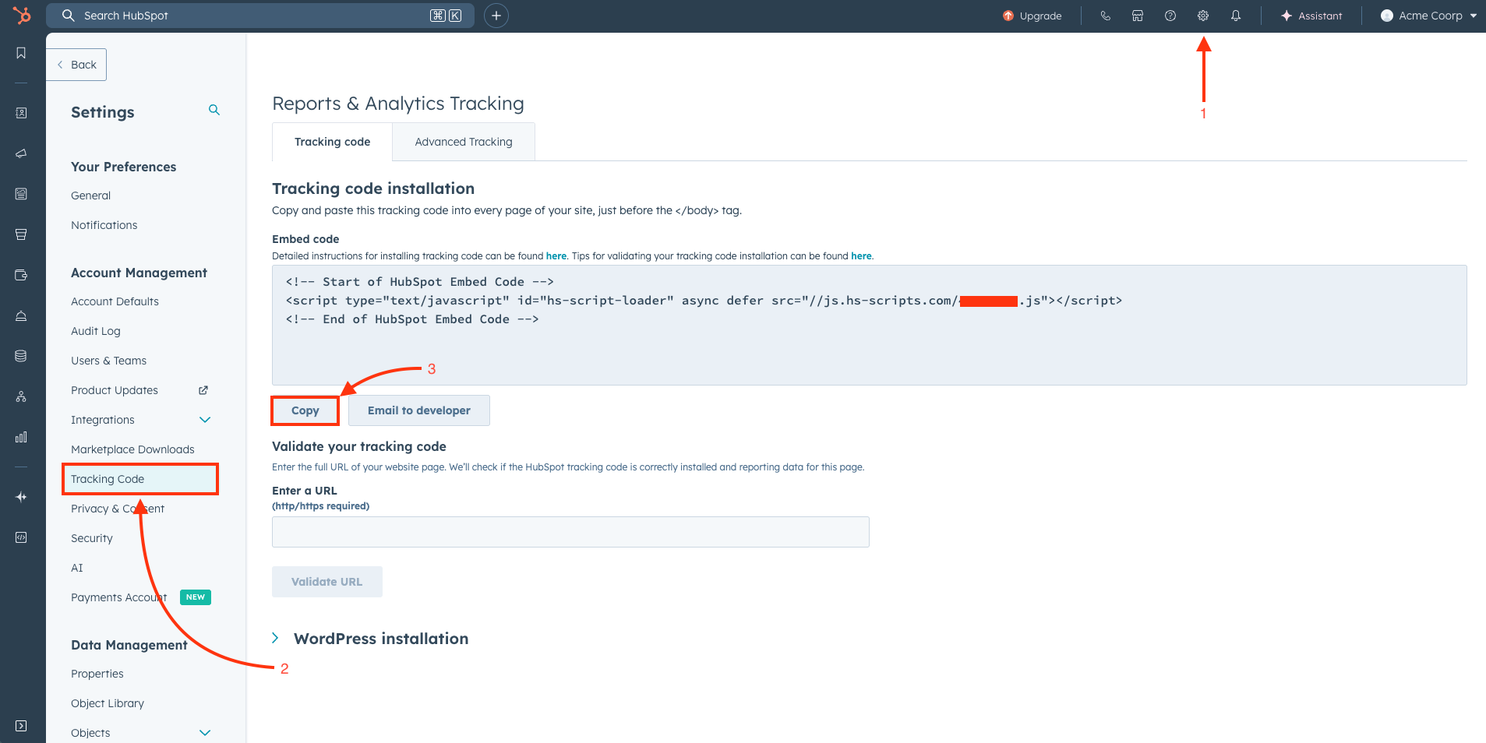Image resolution: width=1486 pixels, height=743 pixels.
Task: Open the Notifications bell icon
Action: [x=1236, y=16]
